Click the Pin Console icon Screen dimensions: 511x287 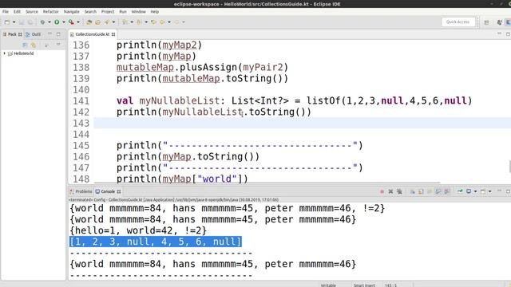click(460, 191)
